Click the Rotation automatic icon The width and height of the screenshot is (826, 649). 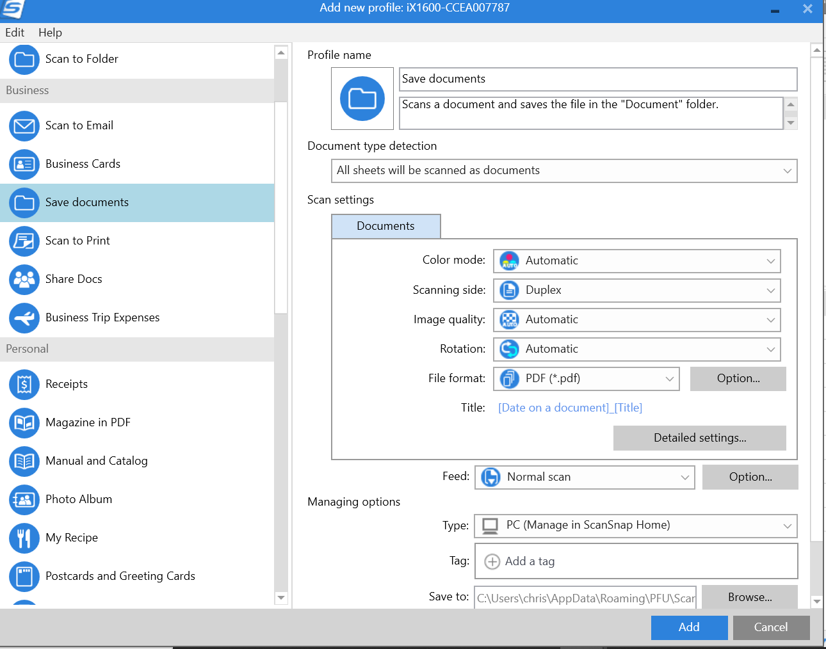(x=509, y=349)
